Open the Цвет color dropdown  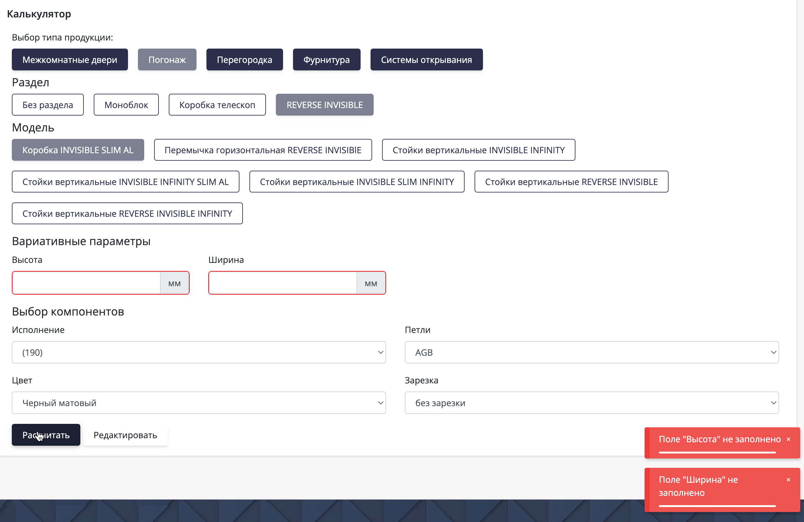tap(199, 403)
